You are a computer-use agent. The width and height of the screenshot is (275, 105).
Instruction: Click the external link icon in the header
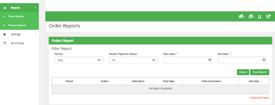coord(268,16)
